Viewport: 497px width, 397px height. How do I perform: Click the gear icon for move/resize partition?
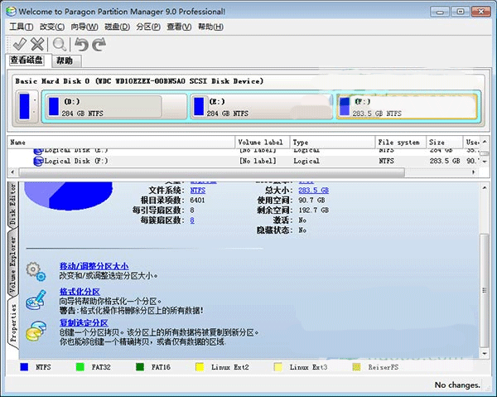point(36,270)
